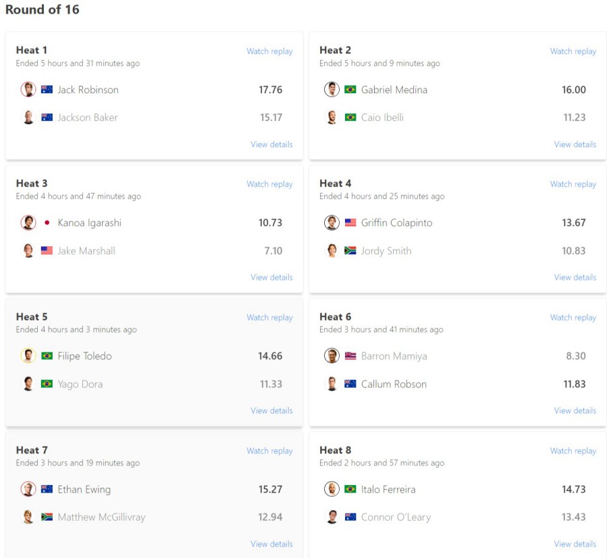View details for Heat 2
Screen dimensions: 607x558
pos(575,144)
